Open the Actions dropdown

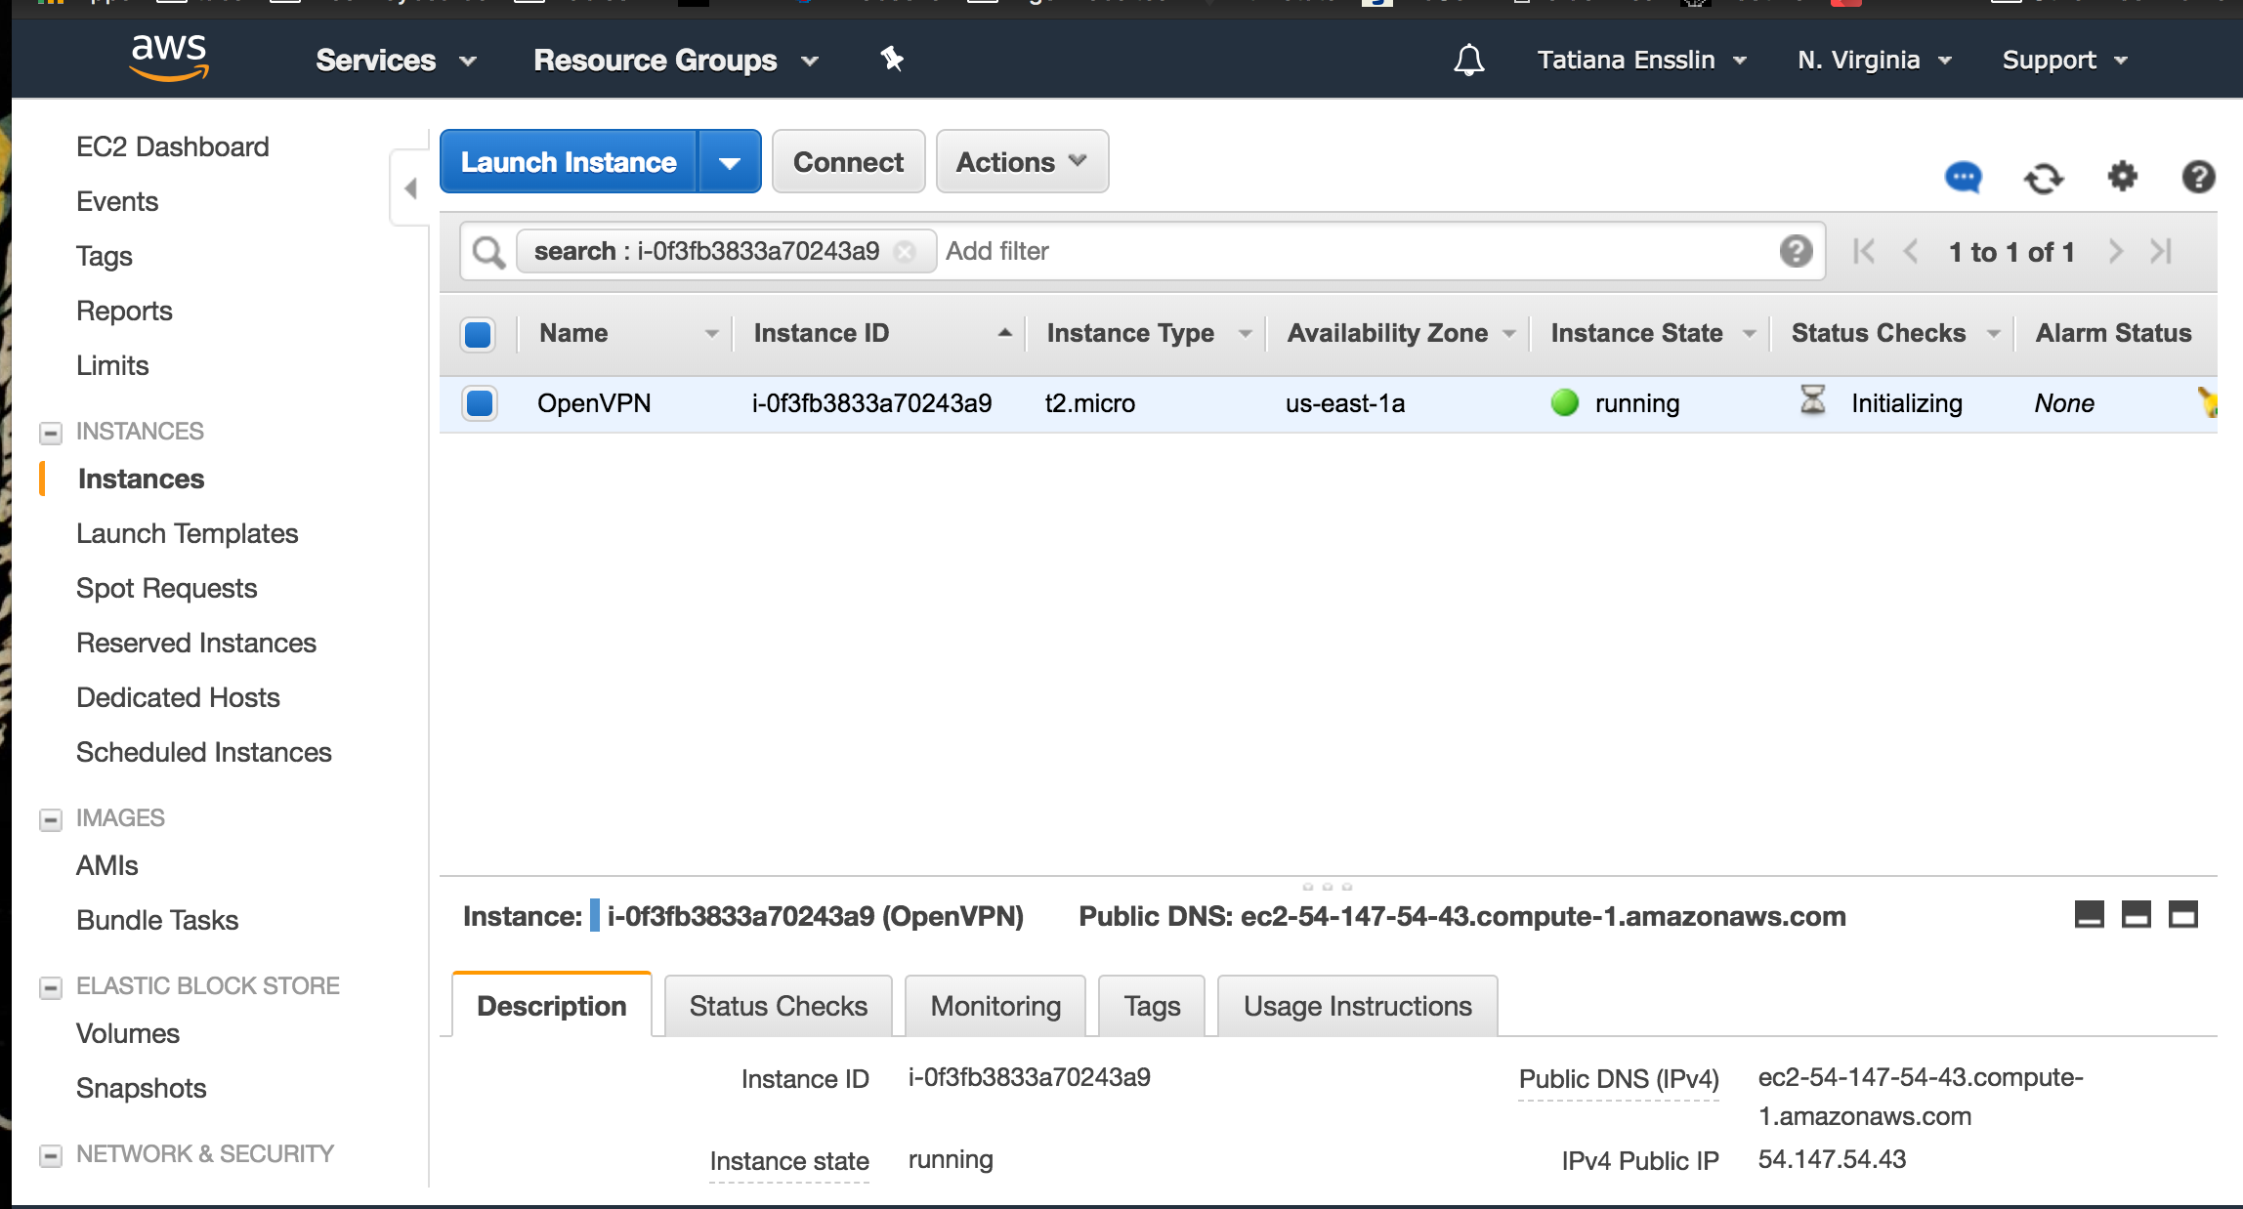pos(1022,162)
